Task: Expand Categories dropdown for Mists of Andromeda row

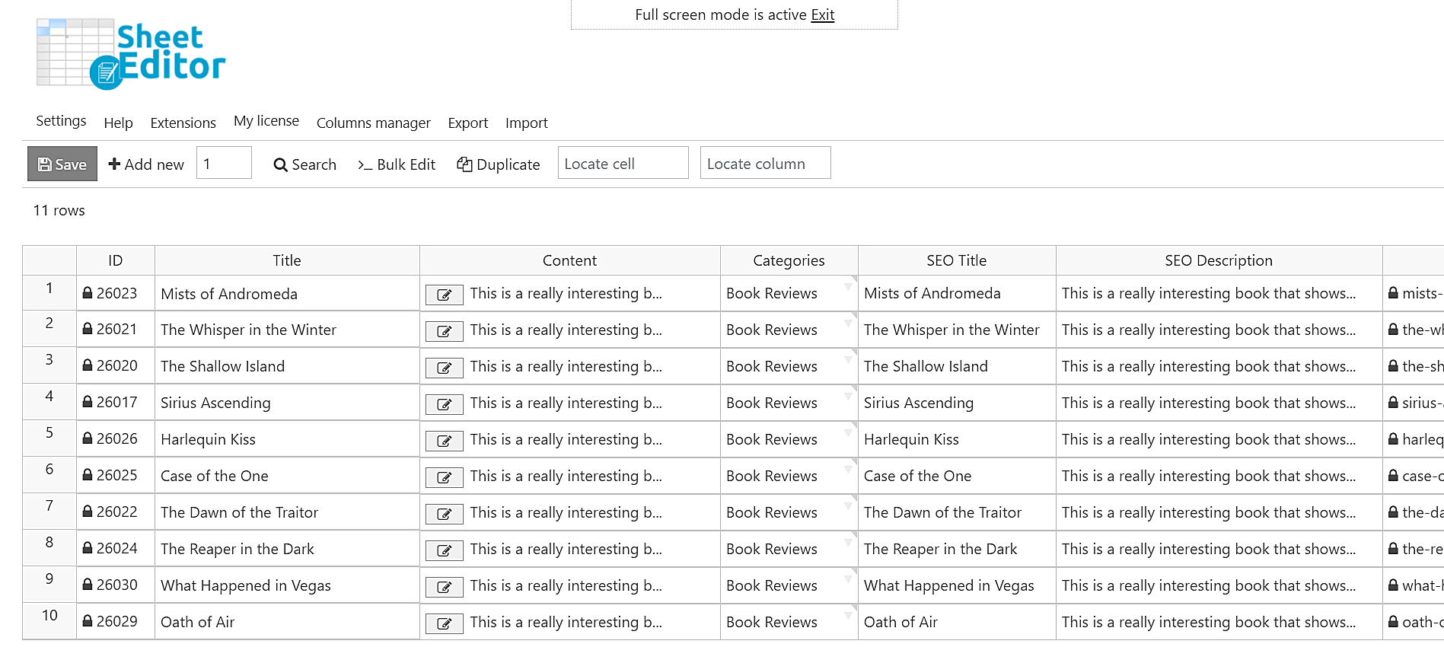Action: point(848,286)
